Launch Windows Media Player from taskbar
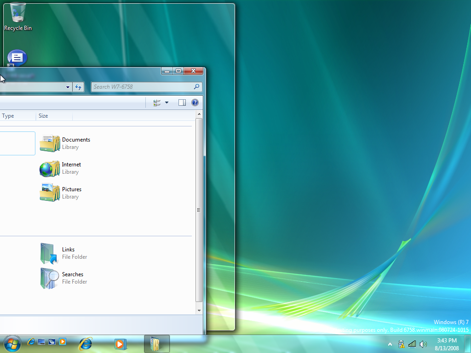The width and height of the screenshot is (471, 353). point(120,343)
